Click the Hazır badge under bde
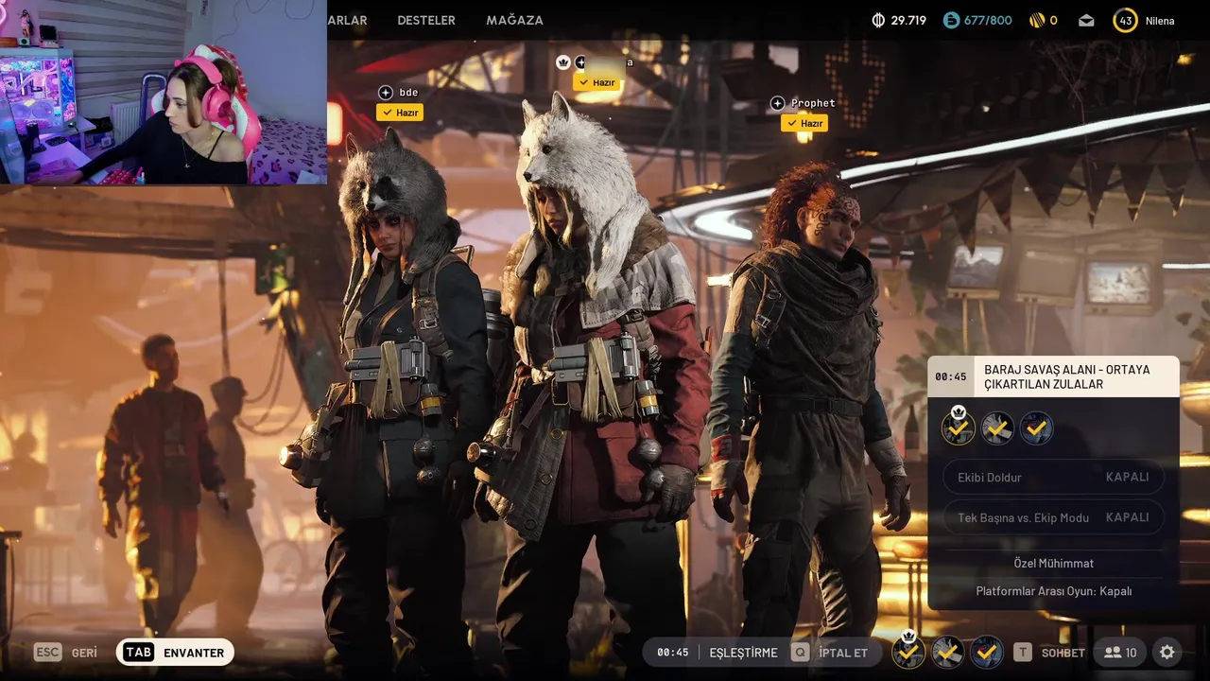1210x681 pixels. click(x=400, y=113)
